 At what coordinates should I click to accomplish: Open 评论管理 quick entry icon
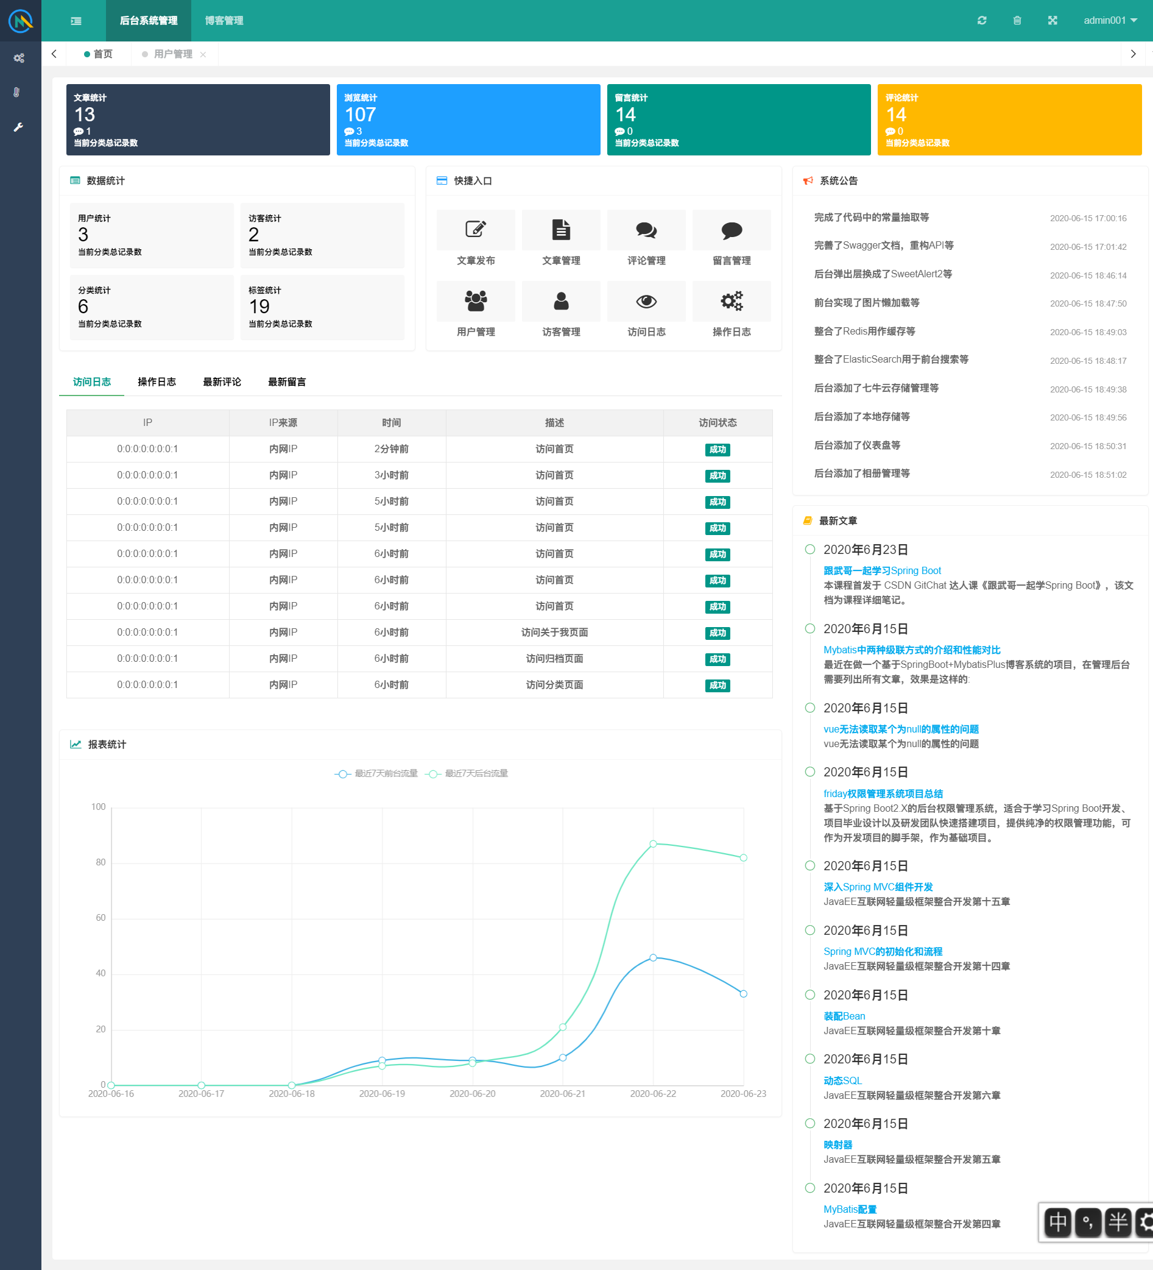(646, 229)
